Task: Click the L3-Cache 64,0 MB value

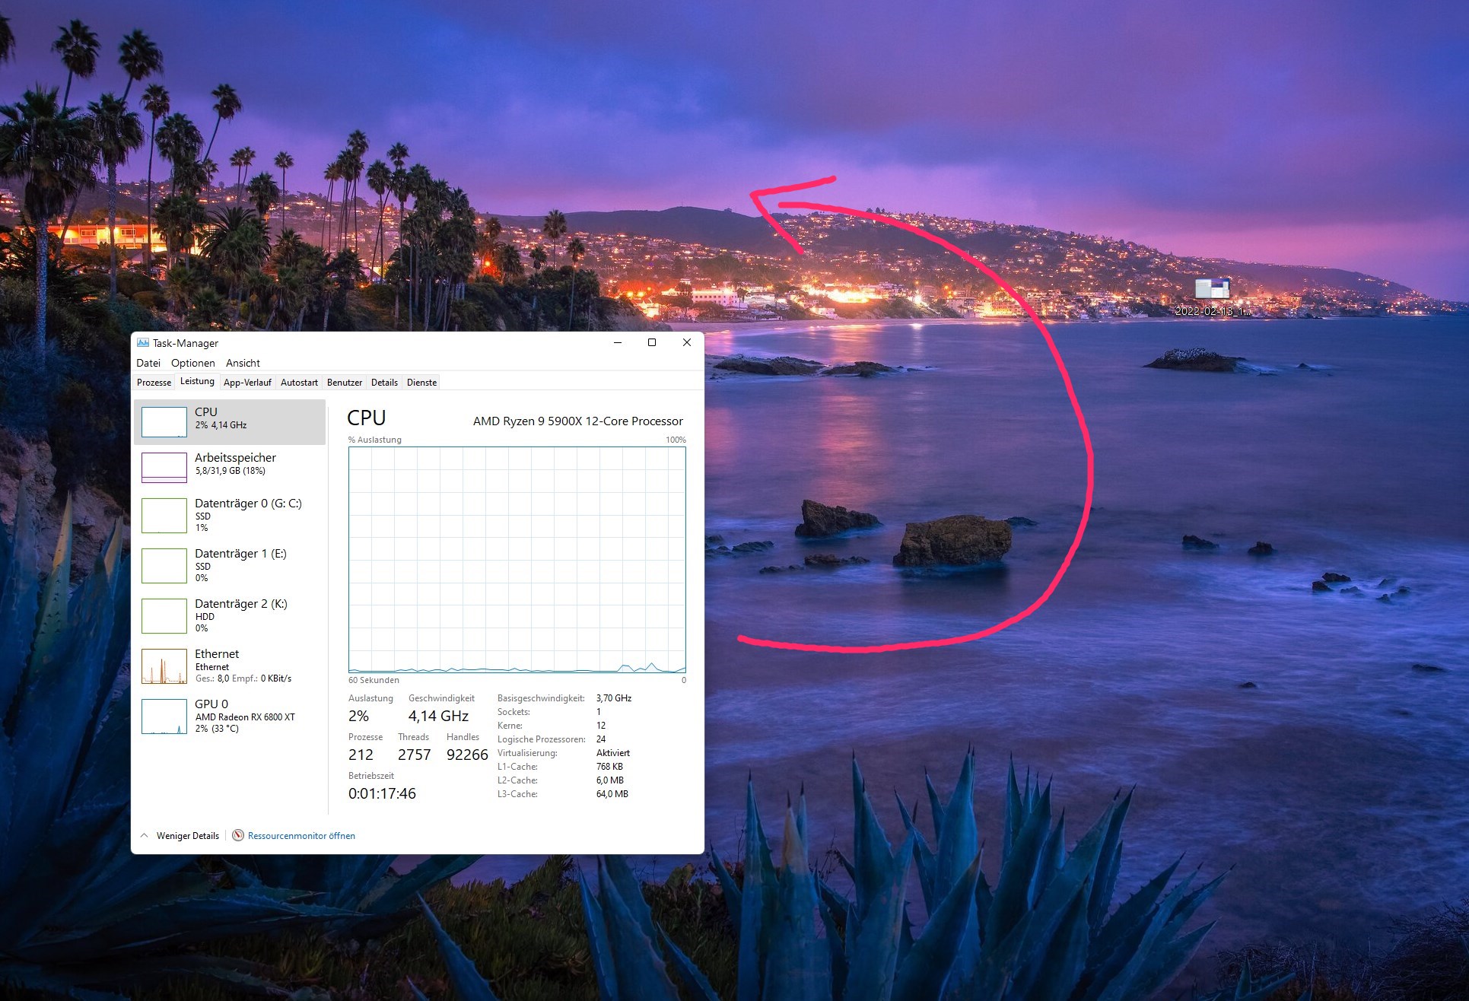Action: click(x=612, y=794)
